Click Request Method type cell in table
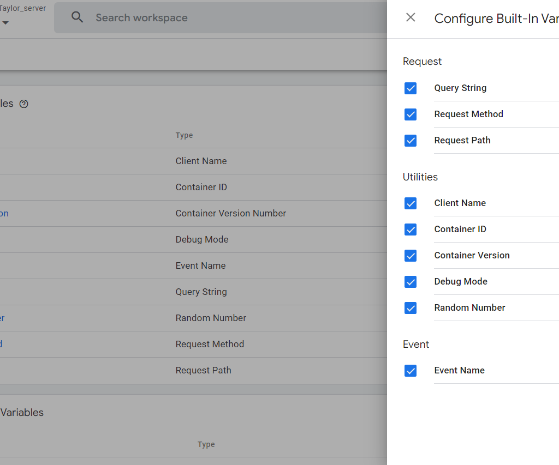This screenshot has height=465, width=559. pyautogui.click(x=210, y=344)
